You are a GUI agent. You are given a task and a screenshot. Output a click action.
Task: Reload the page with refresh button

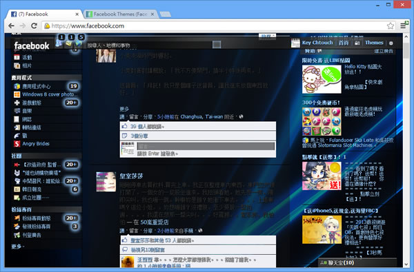pos(34,26)
